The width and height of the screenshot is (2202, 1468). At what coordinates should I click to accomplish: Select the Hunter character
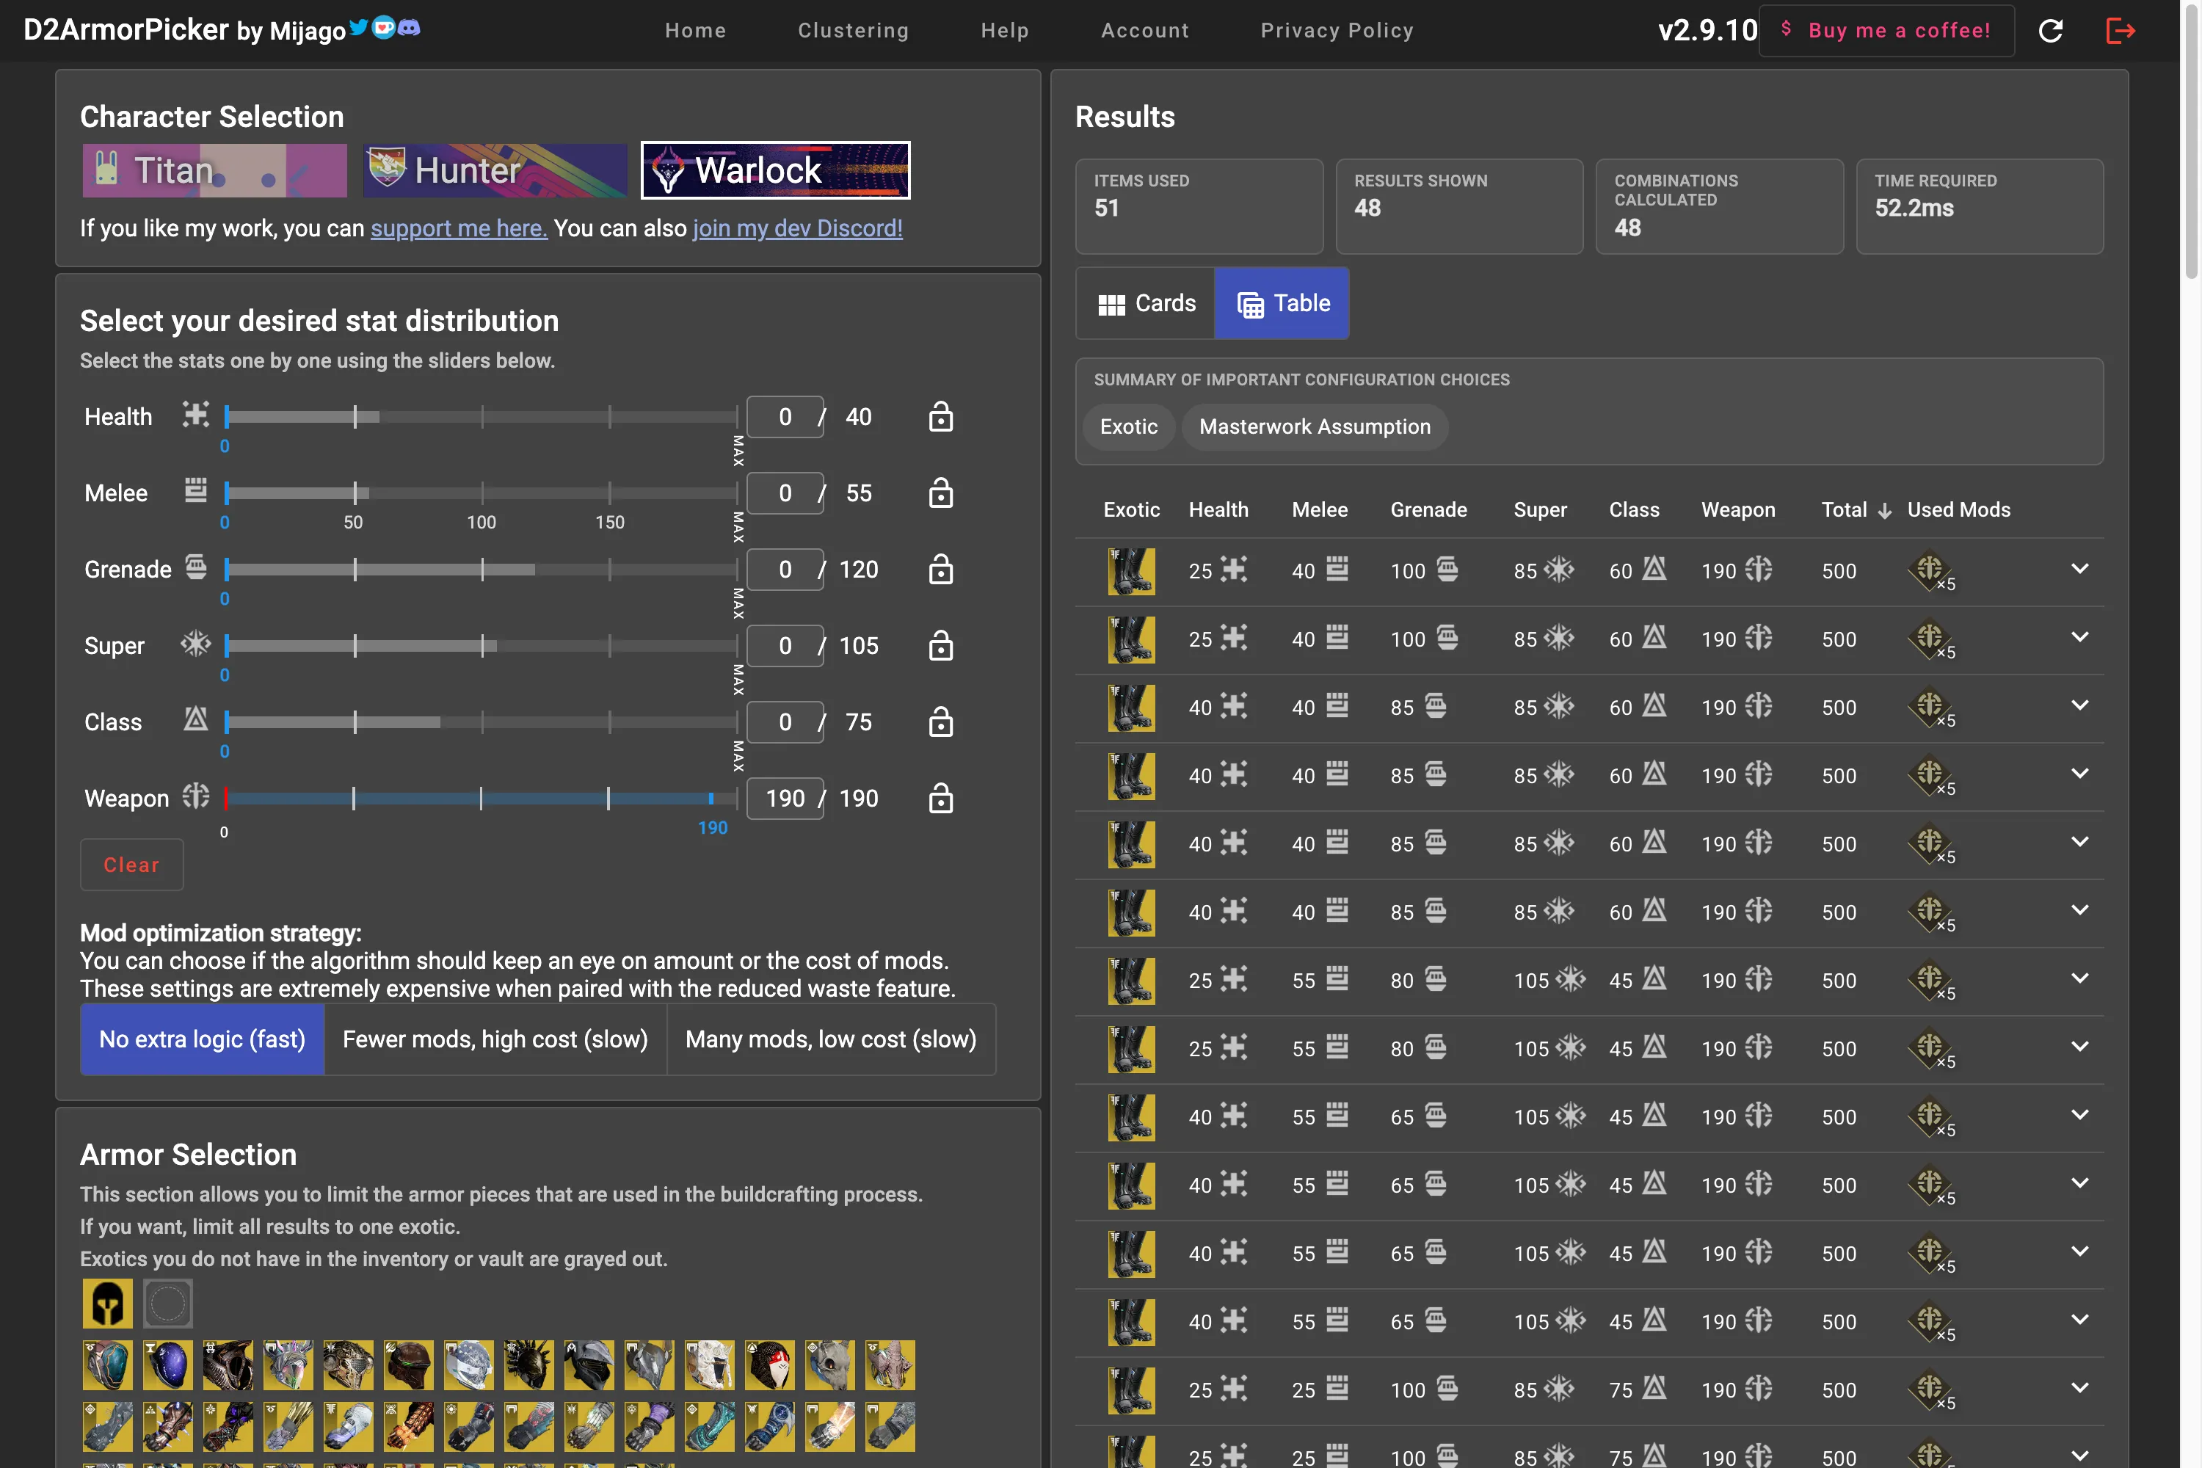click(x=495, y=170)
